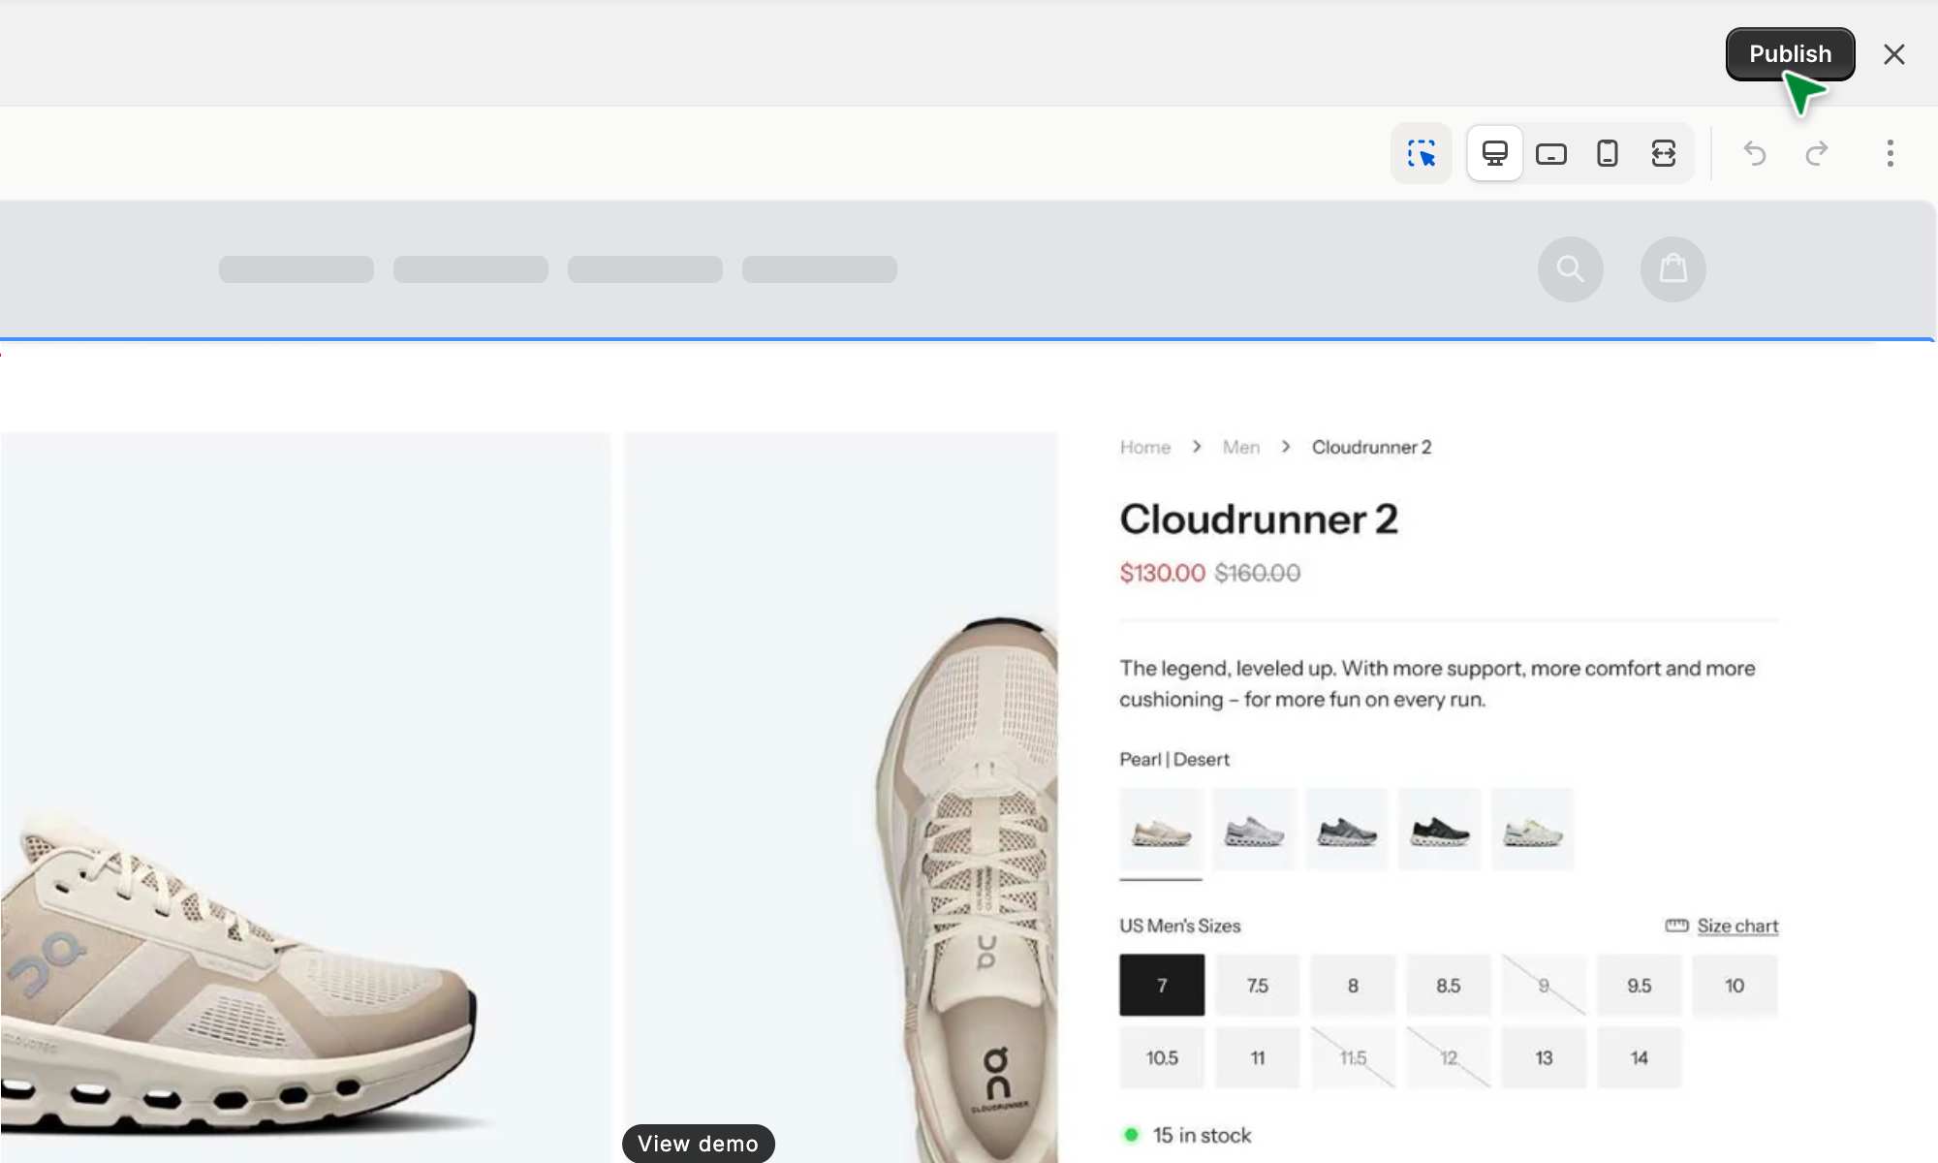Choose the black shoe color swatch
This screenshot has height=1163, width=1938.
coord(1439,831)
